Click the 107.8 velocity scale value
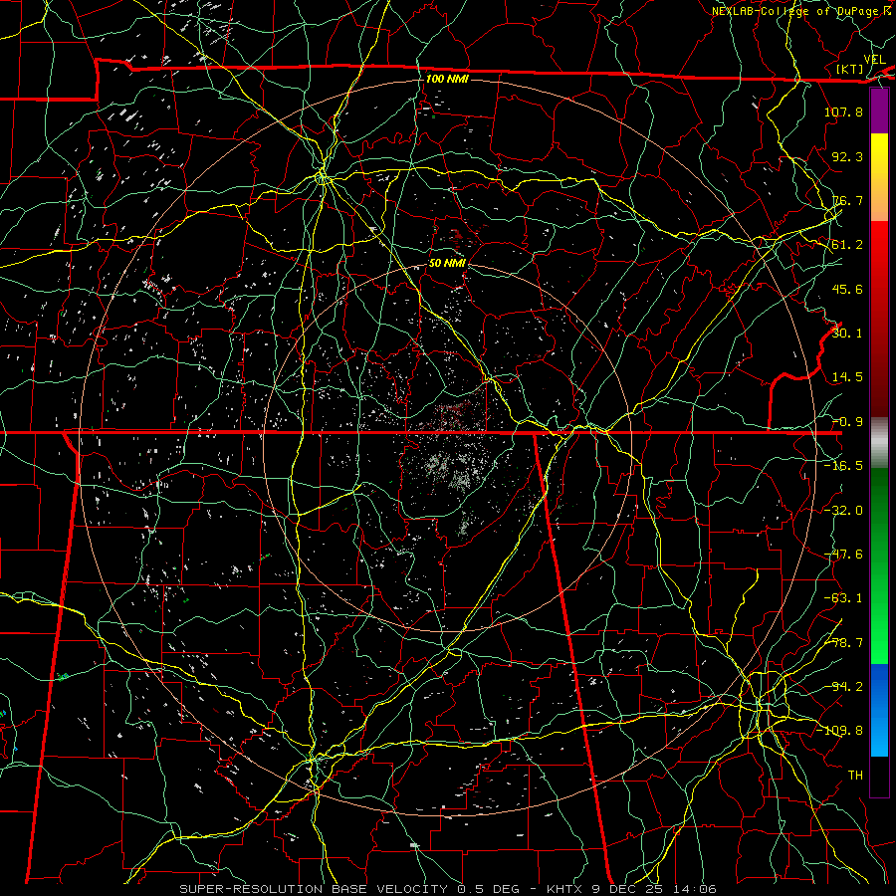Image resolution: width=896 pixels, height=896 pixels. (843, 112)
